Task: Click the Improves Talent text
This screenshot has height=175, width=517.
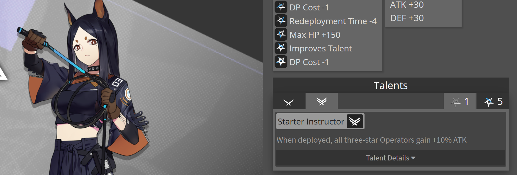Action: (x=320, y=48)
